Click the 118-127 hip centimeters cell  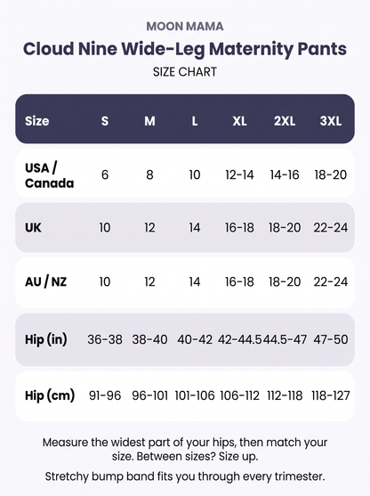coord(331,395)
